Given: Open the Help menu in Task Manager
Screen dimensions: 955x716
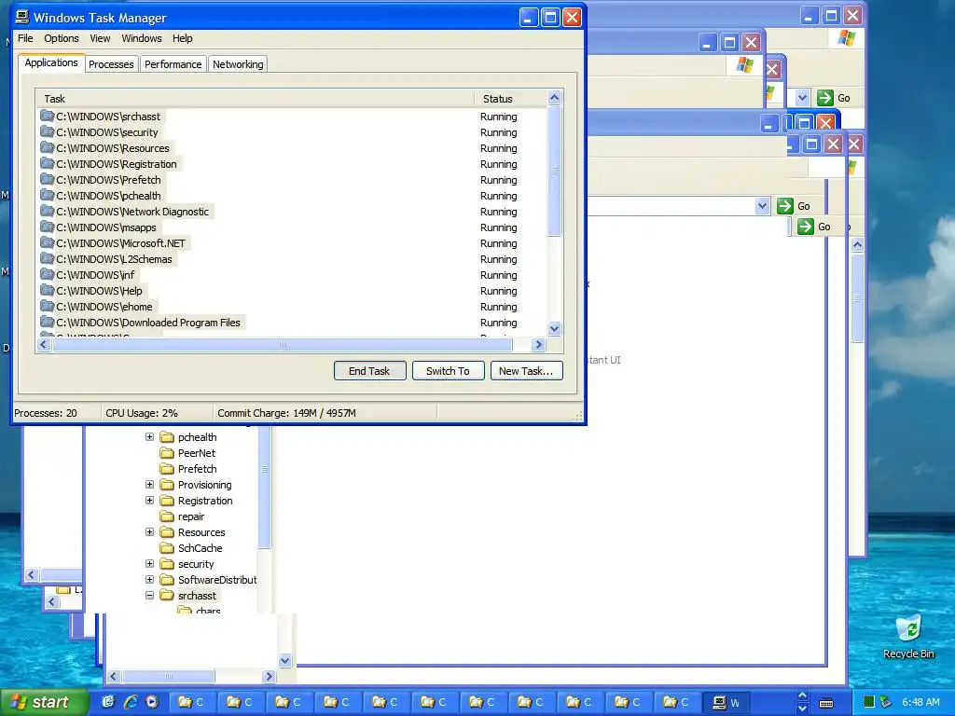Looking at the screenshot, I should tap(182, 37).
